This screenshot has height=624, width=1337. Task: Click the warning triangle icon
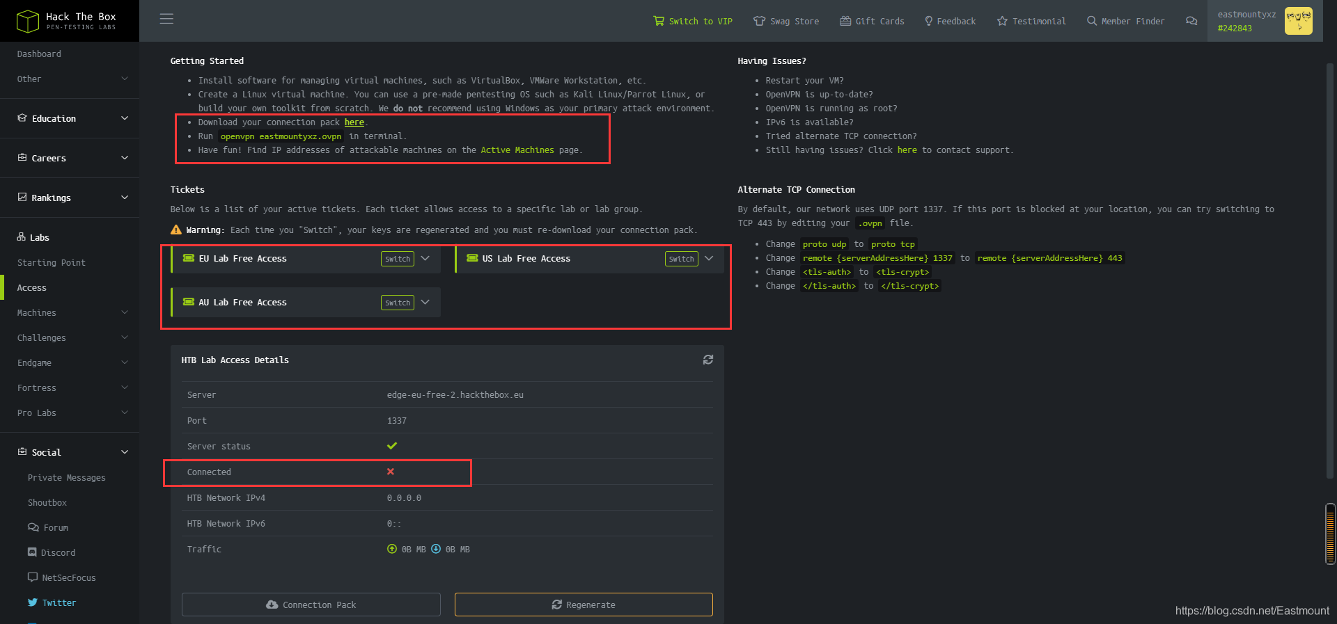tap(176, 230)
